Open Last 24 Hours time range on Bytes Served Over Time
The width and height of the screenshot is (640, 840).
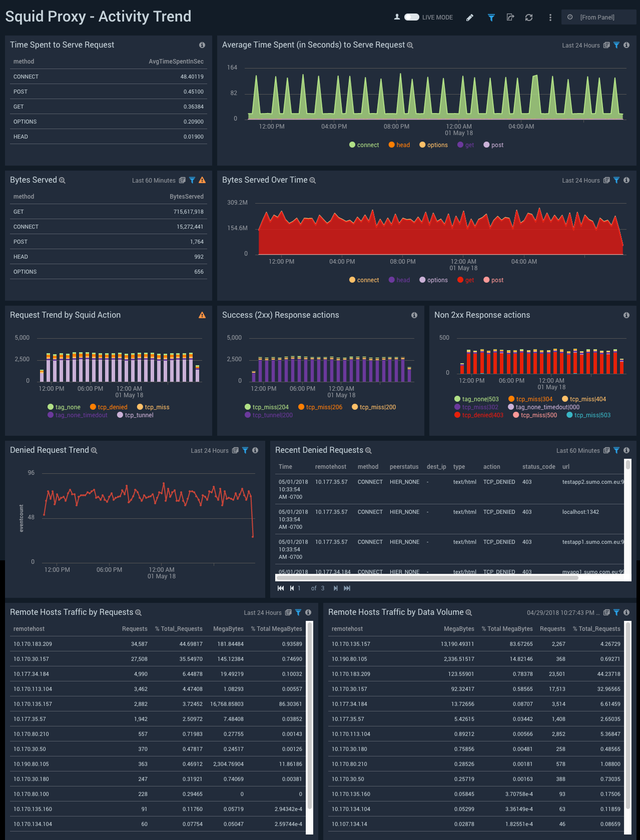(x=580, y=181)
